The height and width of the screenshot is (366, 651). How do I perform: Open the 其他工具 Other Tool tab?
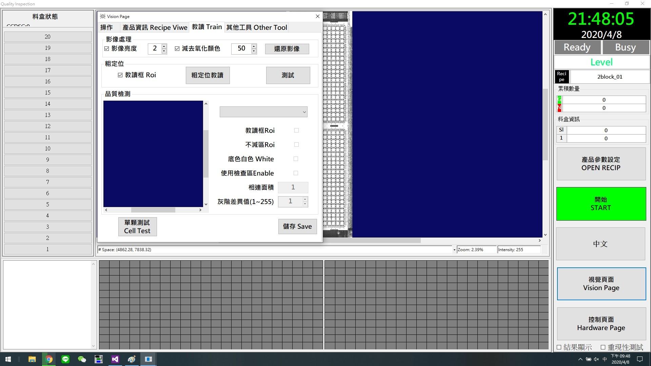[x=257, y=27]
